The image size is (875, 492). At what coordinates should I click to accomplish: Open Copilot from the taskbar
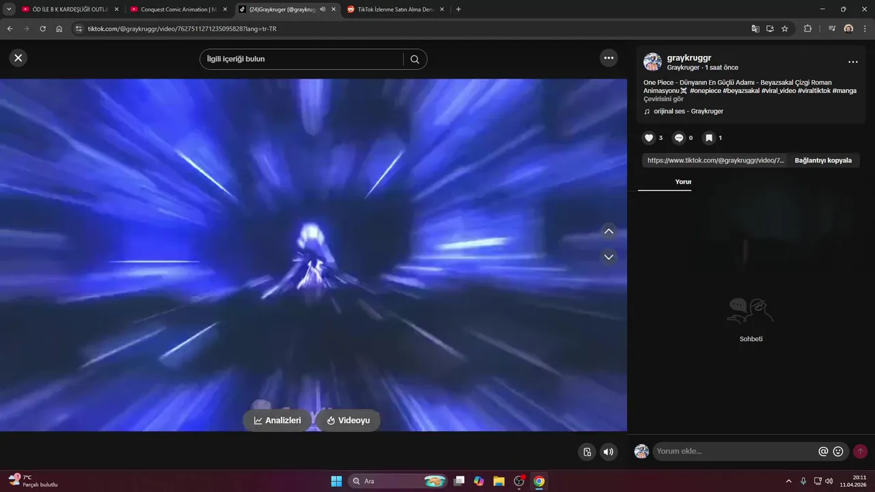click(479, 481)
